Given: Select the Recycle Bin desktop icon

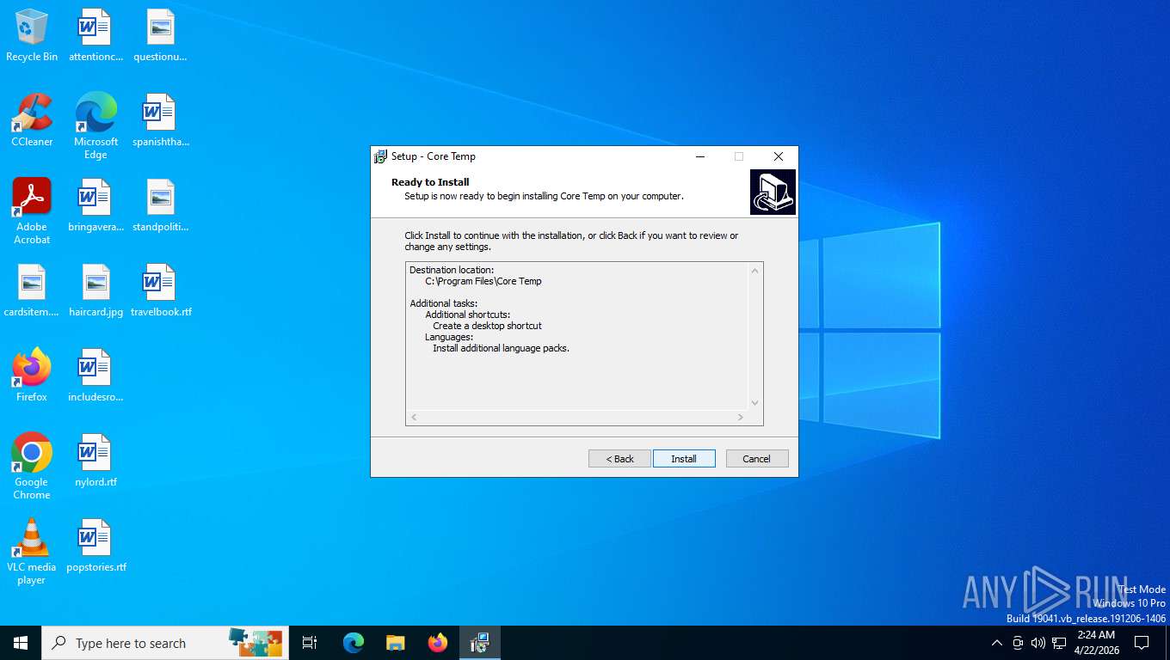Looking at the screenshot, I should (32, 36).
